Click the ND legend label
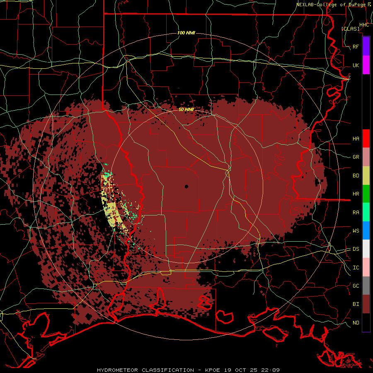The width and height of the screenshot is (373, 373). [356, 323]
